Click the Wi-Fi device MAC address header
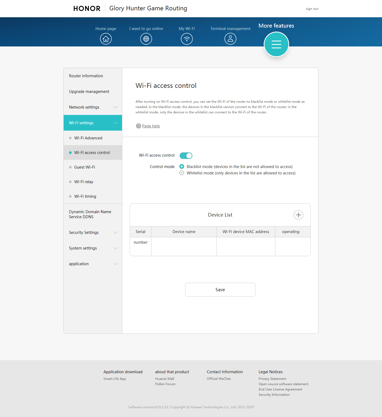 point(246,232)
